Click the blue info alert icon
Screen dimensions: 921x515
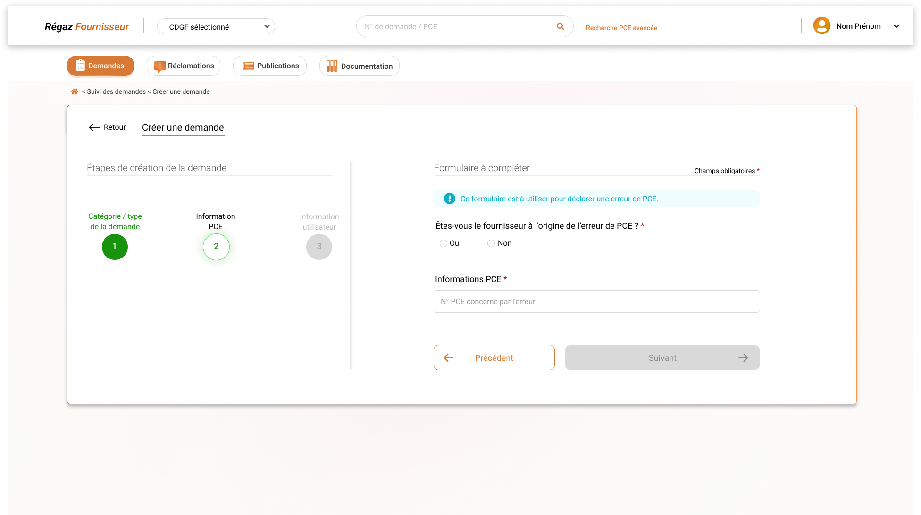point(449,199)
